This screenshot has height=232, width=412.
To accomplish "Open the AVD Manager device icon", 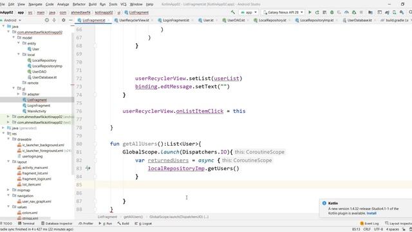I will click(395, 12).
